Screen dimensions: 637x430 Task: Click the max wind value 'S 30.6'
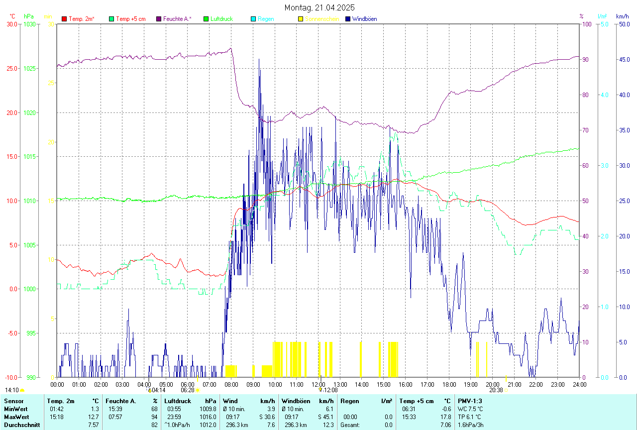click(266, 417)
